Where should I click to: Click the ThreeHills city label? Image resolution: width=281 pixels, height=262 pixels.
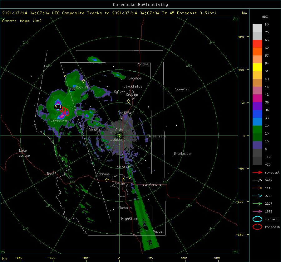[x=156, y=136]
